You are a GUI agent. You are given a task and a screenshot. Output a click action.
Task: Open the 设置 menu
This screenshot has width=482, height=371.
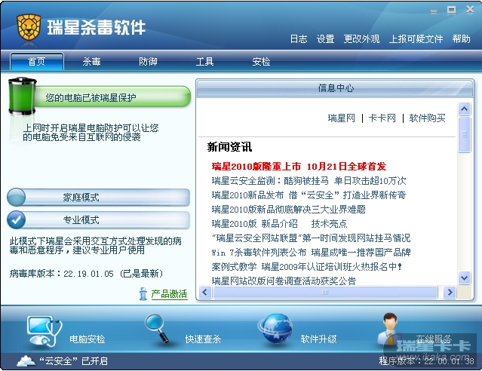[326, 39]
